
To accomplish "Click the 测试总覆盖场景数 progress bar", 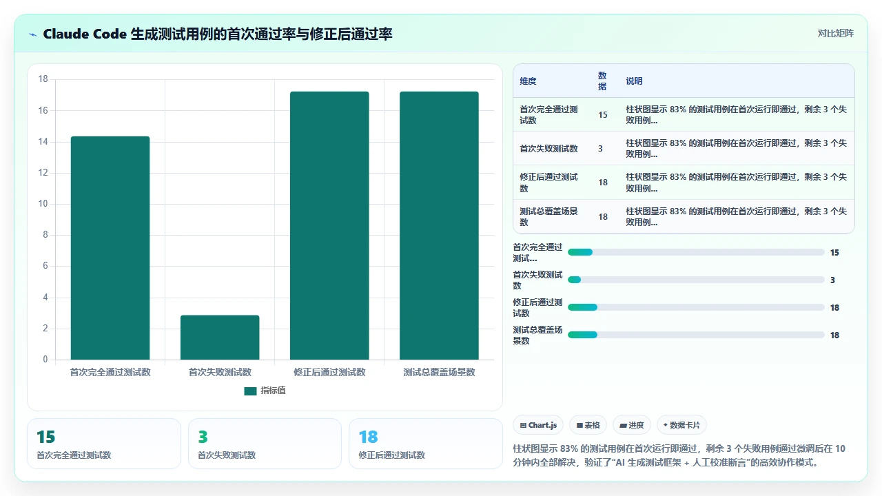I will [696, 335].
